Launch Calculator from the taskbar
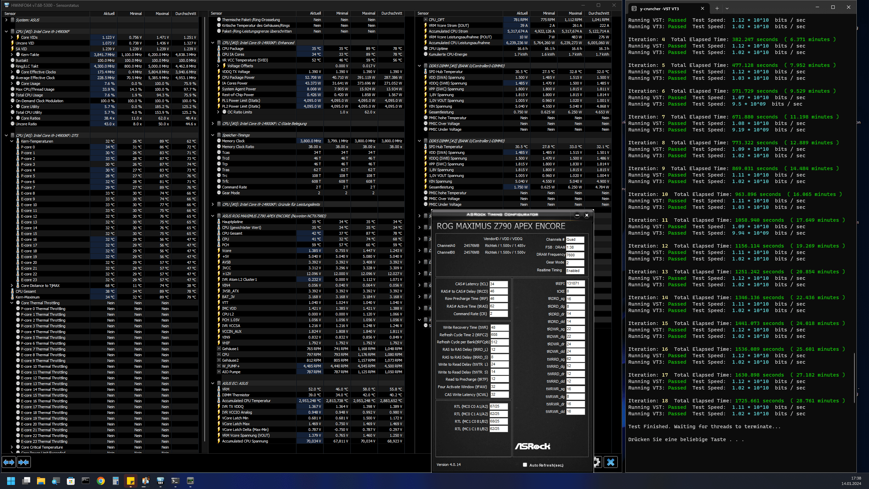The width and height of the screenshot is (869, 489). (x=115, y=481)
